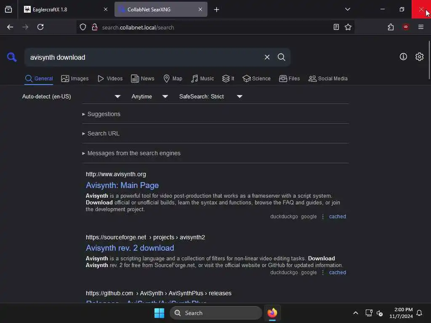Switch to Science search category
This screenshot has height=323, width=431.
256,79
